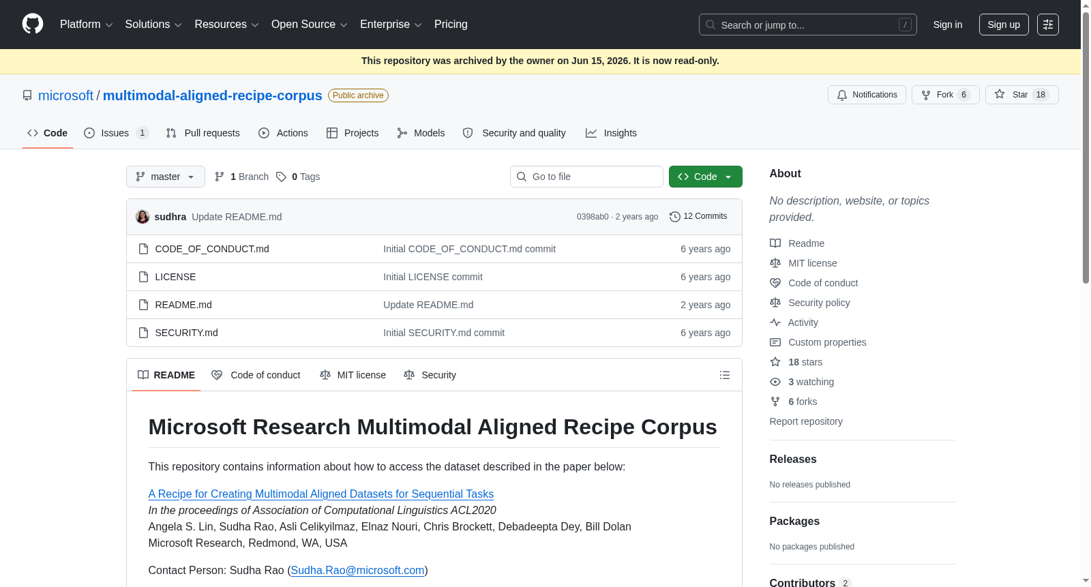Click the commit history clock icon
This screenshot has width=1091, height=587.
(x=675, y=217)
